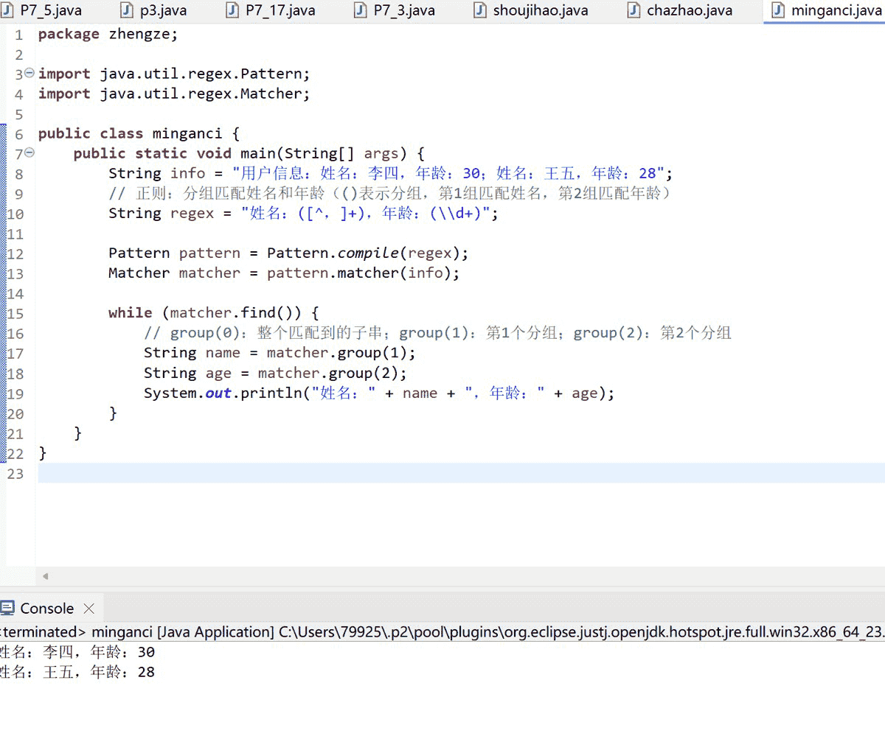The image size is (885, 736).
Task: Click the 'main(String[] args)' method signature
Action: click(x=324, y=153)
